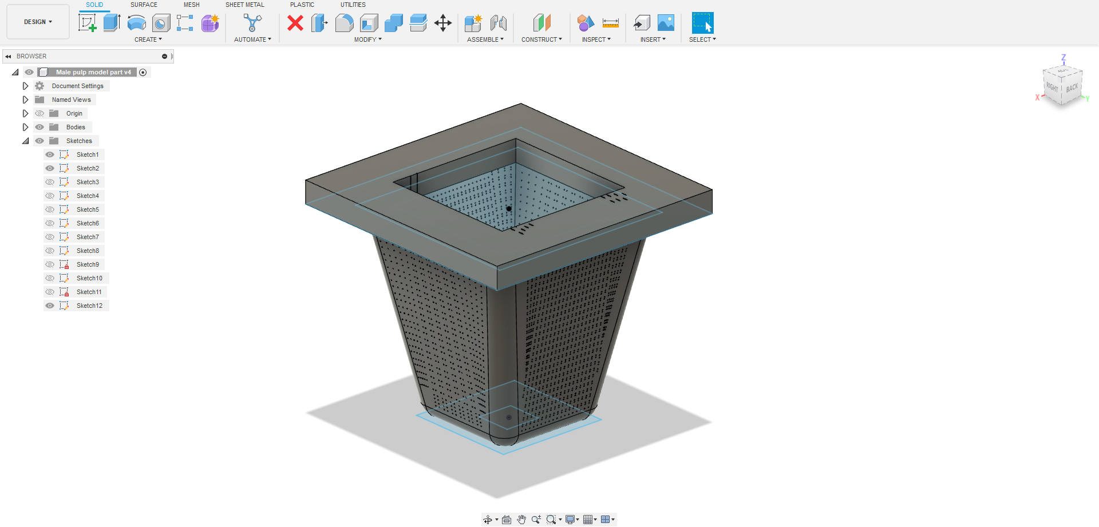Expand the Named Views node
The height and width of the screenshot is (527, 1099).
click(x=25, y=100)
